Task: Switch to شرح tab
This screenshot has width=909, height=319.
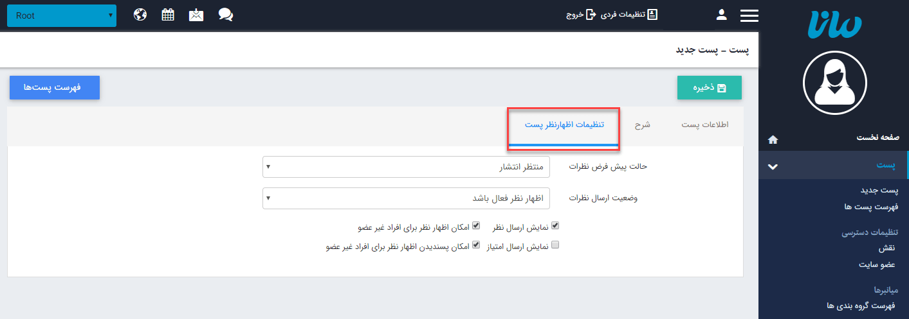Action: 643,125
